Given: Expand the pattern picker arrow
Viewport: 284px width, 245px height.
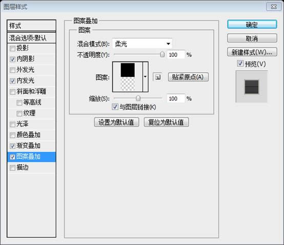Looking at the screenshot, I should (145, 77).
